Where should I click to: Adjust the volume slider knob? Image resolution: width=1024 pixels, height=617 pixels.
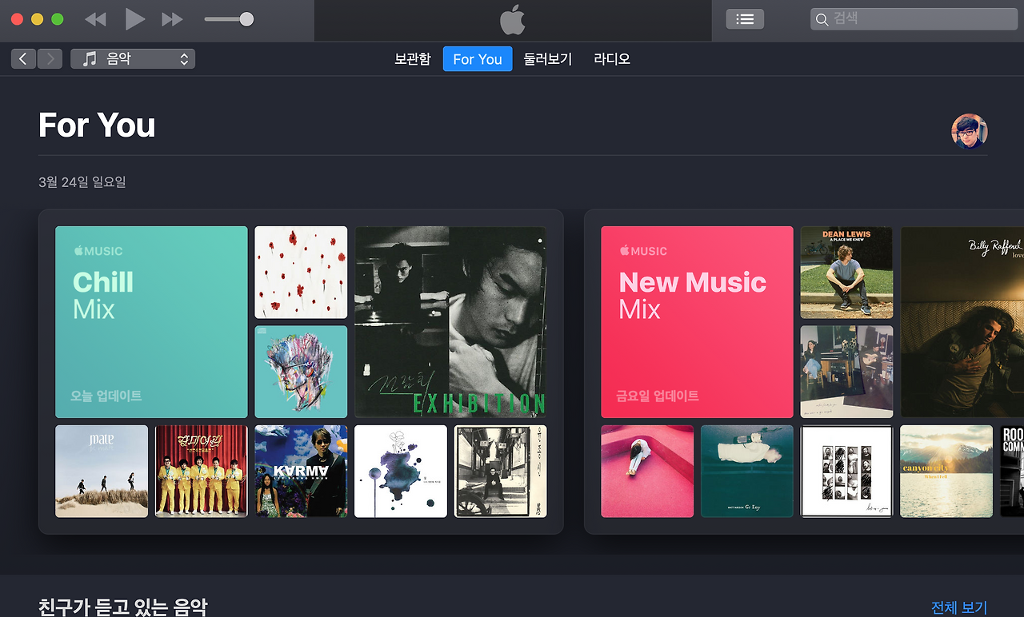point(246,19)
